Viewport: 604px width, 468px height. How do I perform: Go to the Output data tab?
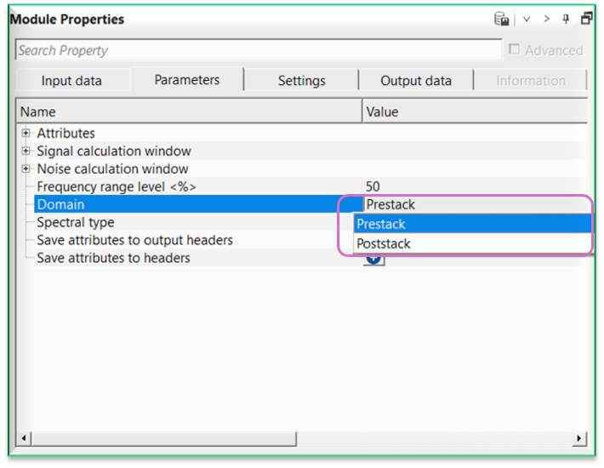(416, 81)
